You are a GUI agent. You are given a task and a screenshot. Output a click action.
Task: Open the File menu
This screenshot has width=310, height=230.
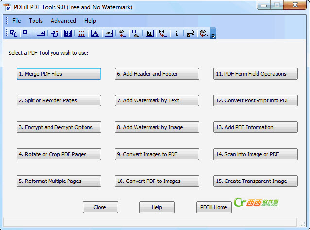coord(17,21)
